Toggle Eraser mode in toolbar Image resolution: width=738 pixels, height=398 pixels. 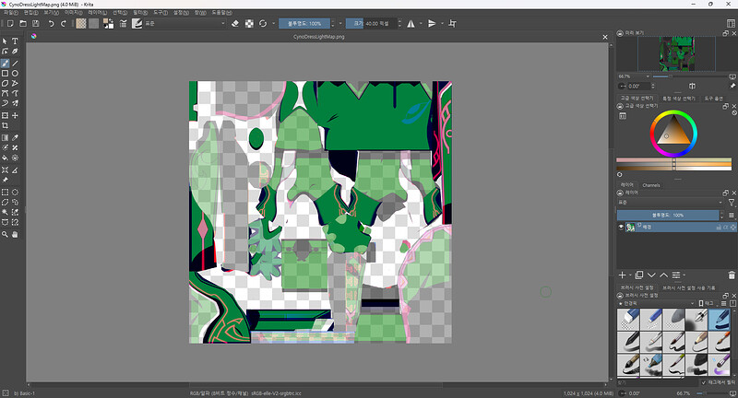(x=235, y=24)
